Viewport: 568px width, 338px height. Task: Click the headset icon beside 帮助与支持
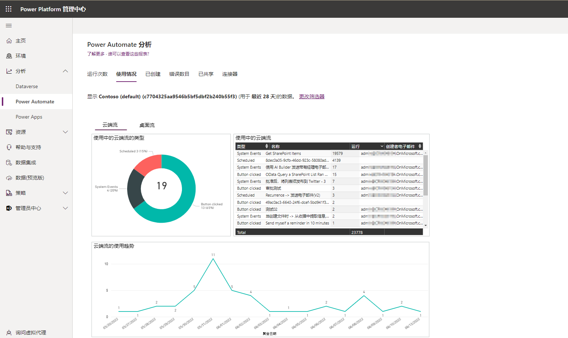(x=9, y=147)
